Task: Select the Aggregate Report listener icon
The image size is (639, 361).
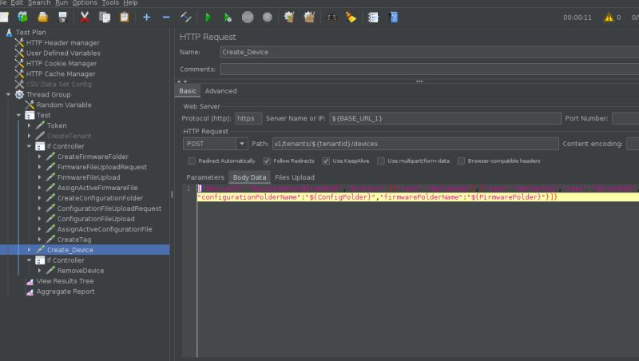Action: [x=30, y=292]
